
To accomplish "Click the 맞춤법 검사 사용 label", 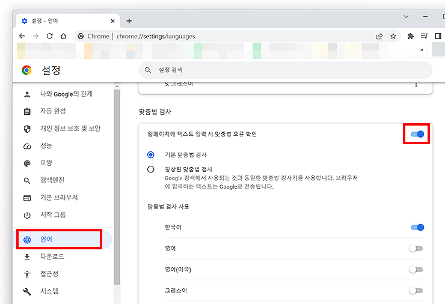I will coord(168,207).
